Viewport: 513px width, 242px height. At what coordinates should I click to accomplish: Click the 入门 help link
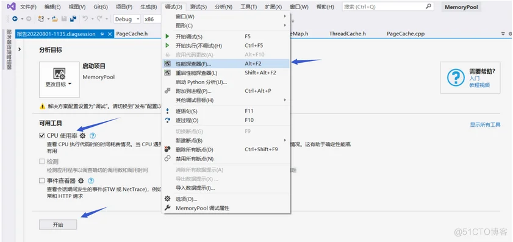point(475,79)
